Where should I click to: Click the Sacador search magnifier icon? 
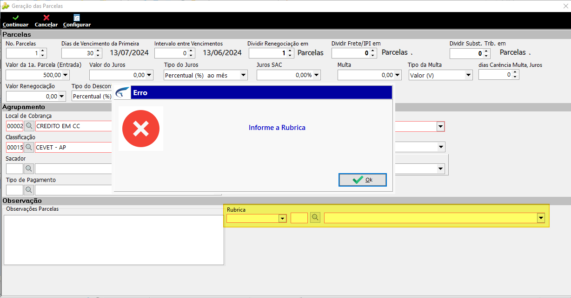click(29, 168)
